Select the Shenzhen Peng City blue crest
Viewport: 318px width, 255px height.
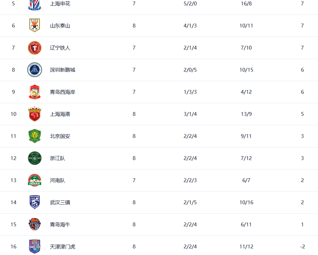click(35, 70)
